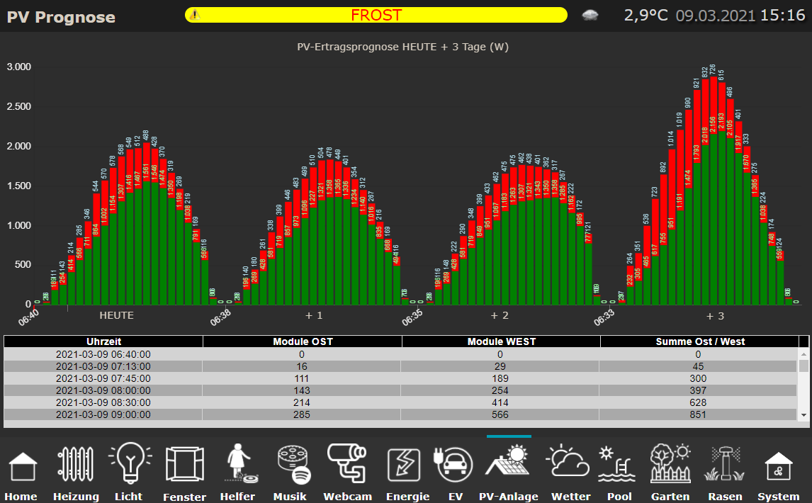Screen dimensions: 812x503
Task: Click the Module OST column header
Action: (303, 341)
